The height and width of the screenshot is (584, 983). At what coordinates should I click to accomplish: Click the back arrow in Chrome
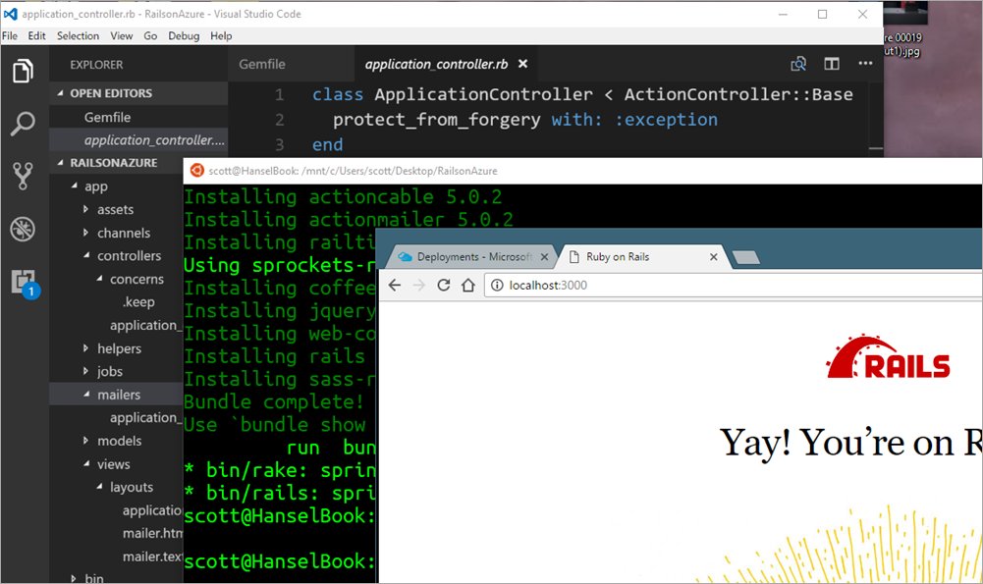395,285
